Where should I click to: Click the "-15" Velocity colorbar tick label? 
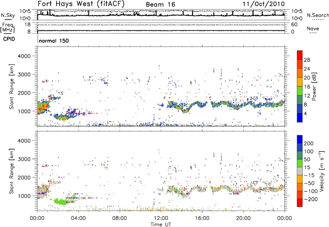coord(309,175)
